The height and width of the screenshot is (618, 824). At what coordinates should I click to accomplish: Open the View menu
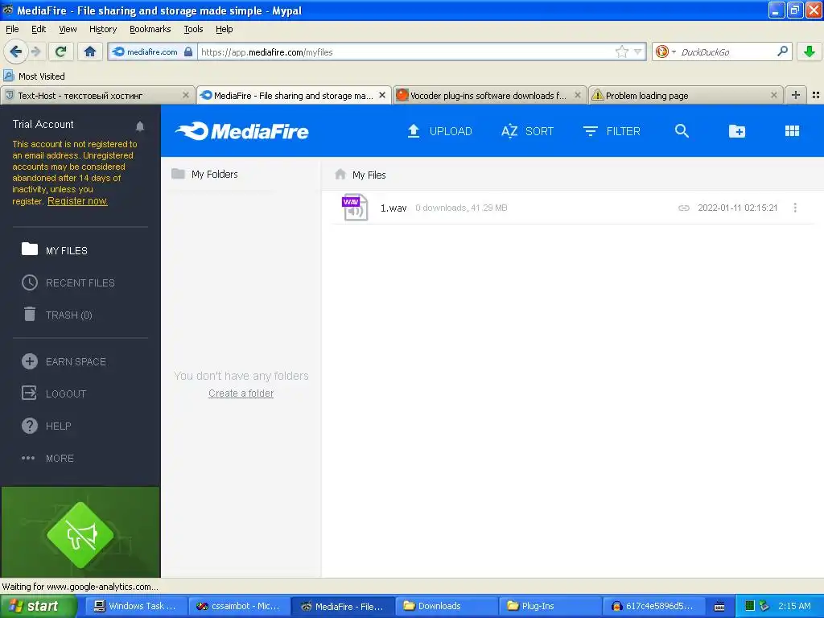(68, 29)
